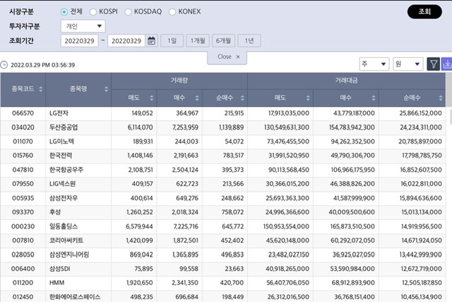
Task: Sort 거래대금 순매수 column
Action: tap(442, 98)
